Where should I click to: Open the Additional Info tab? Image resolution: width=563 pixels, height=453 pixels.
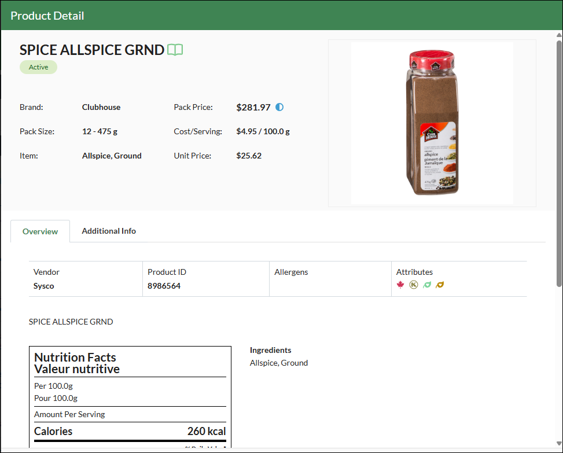point(109,231)
